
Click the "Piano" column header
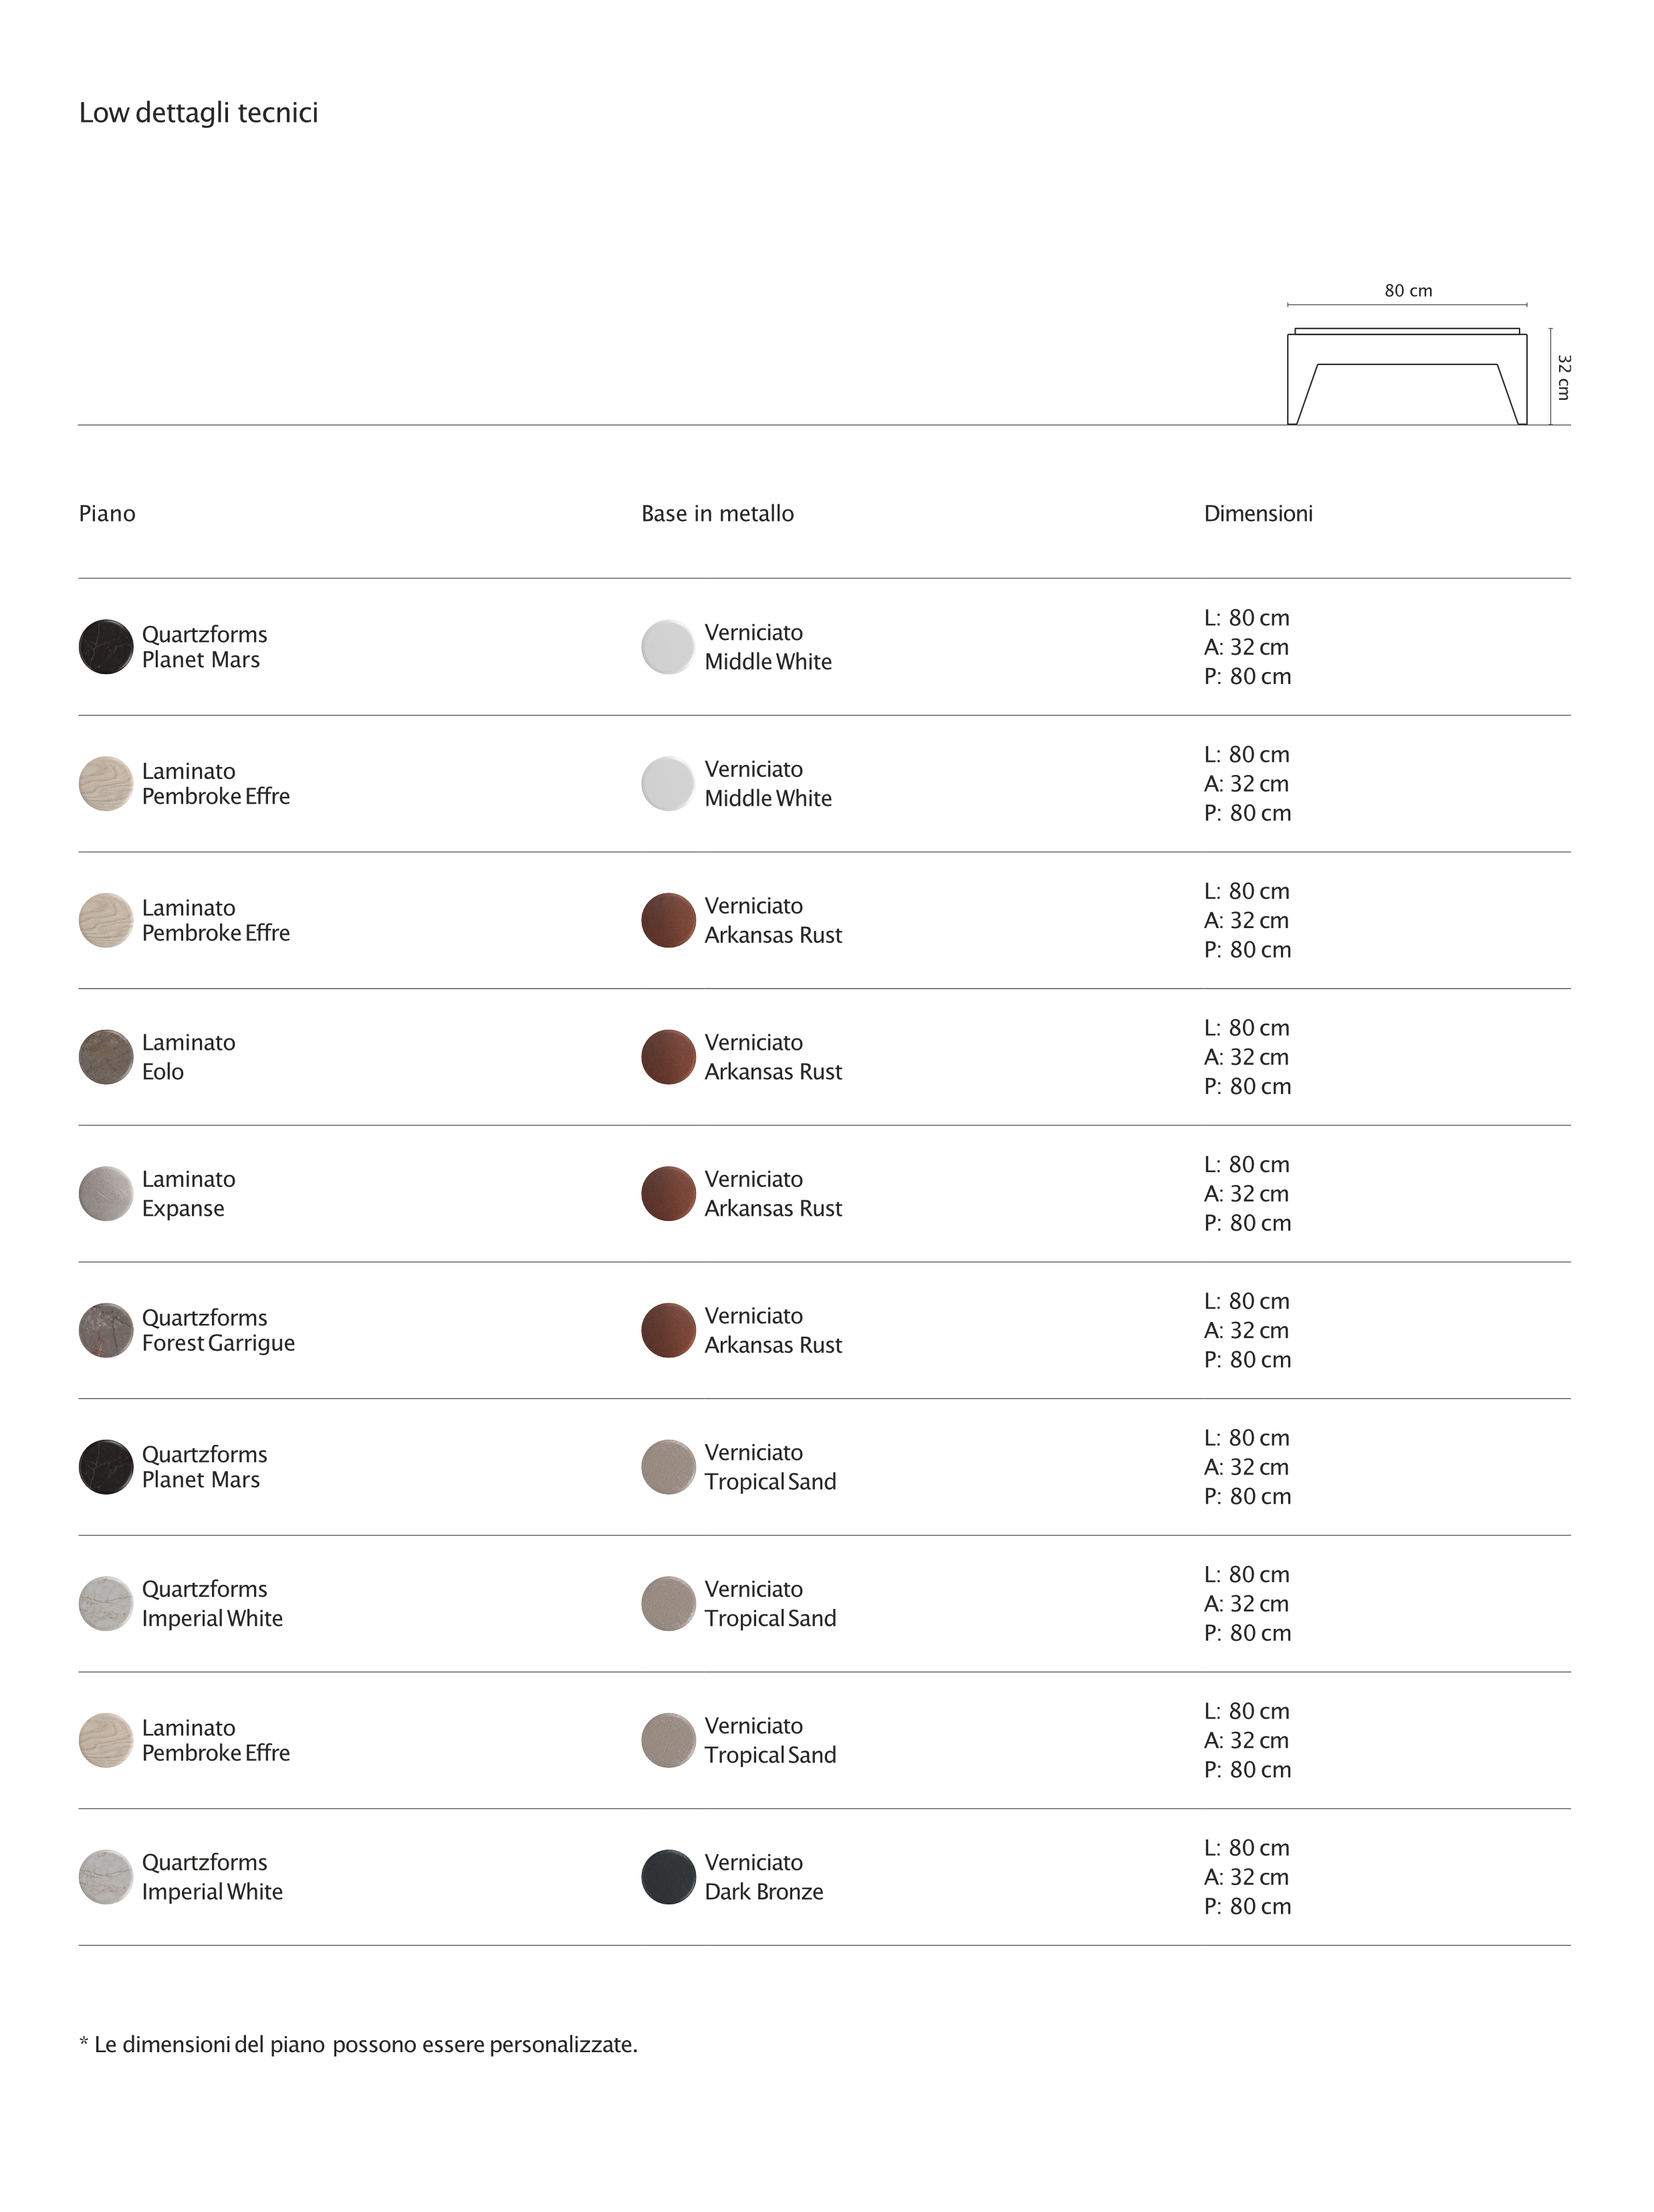point(107,514)
